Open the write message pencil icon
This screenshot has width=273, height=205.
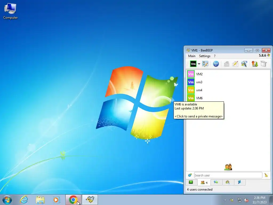[x=235, y=64]
